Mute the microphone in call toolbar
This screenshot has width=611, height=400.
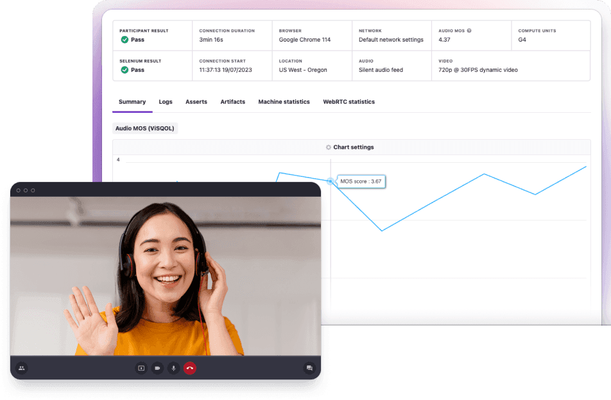173,368
